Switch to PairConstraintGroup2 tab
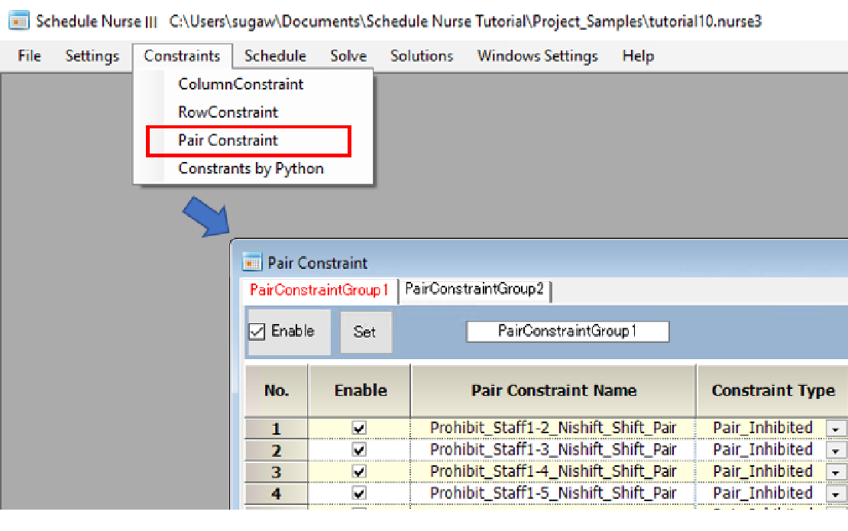Image resolution: width=848 pixels, height=531 pixels. pos(474,290)
